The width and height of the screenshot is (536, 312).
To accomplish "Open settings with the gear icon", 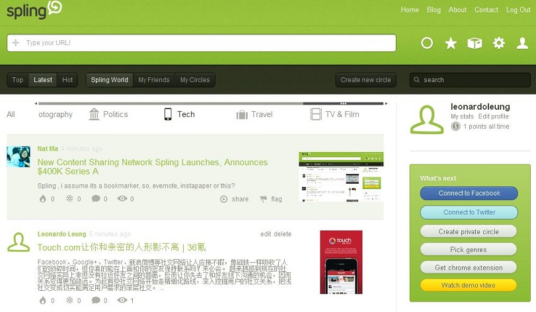I will tap(499, 43).
